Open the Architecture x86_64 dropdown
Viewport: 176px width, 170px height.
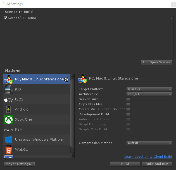click(x=149, y=94)
